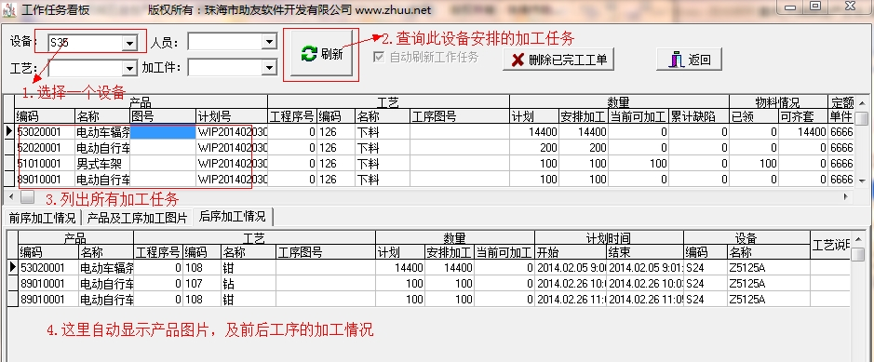
Task: Open the 人员 dropdown list
Action: pos(269,41)
